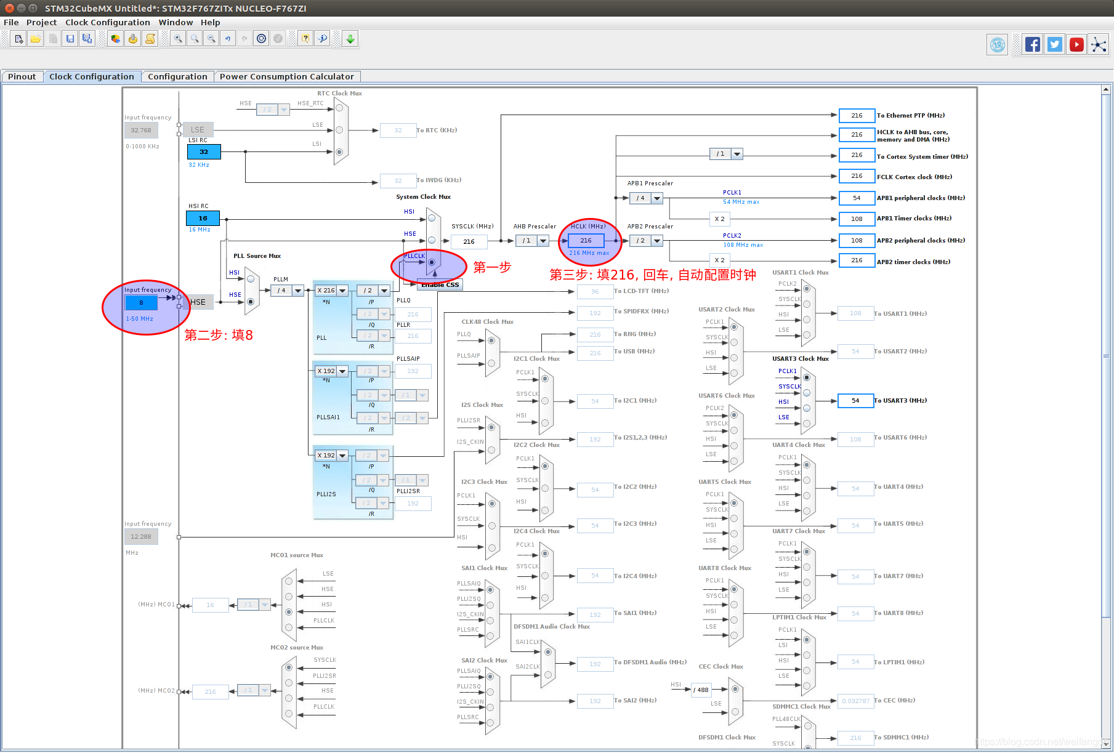The height and width of the screenshot is (753, 1114).
Task: Click the Save As multi-floppy icon
Action: pyautogui.click(x=87, y=39)
